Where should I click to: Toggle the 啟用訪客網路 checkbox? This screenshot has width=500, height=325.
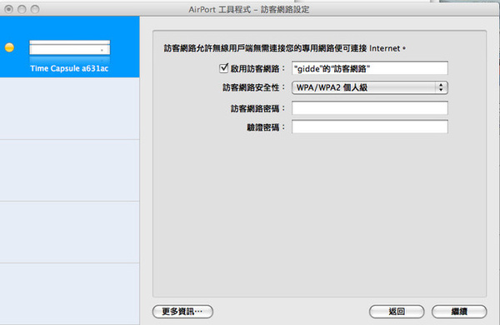click(224, 68)
